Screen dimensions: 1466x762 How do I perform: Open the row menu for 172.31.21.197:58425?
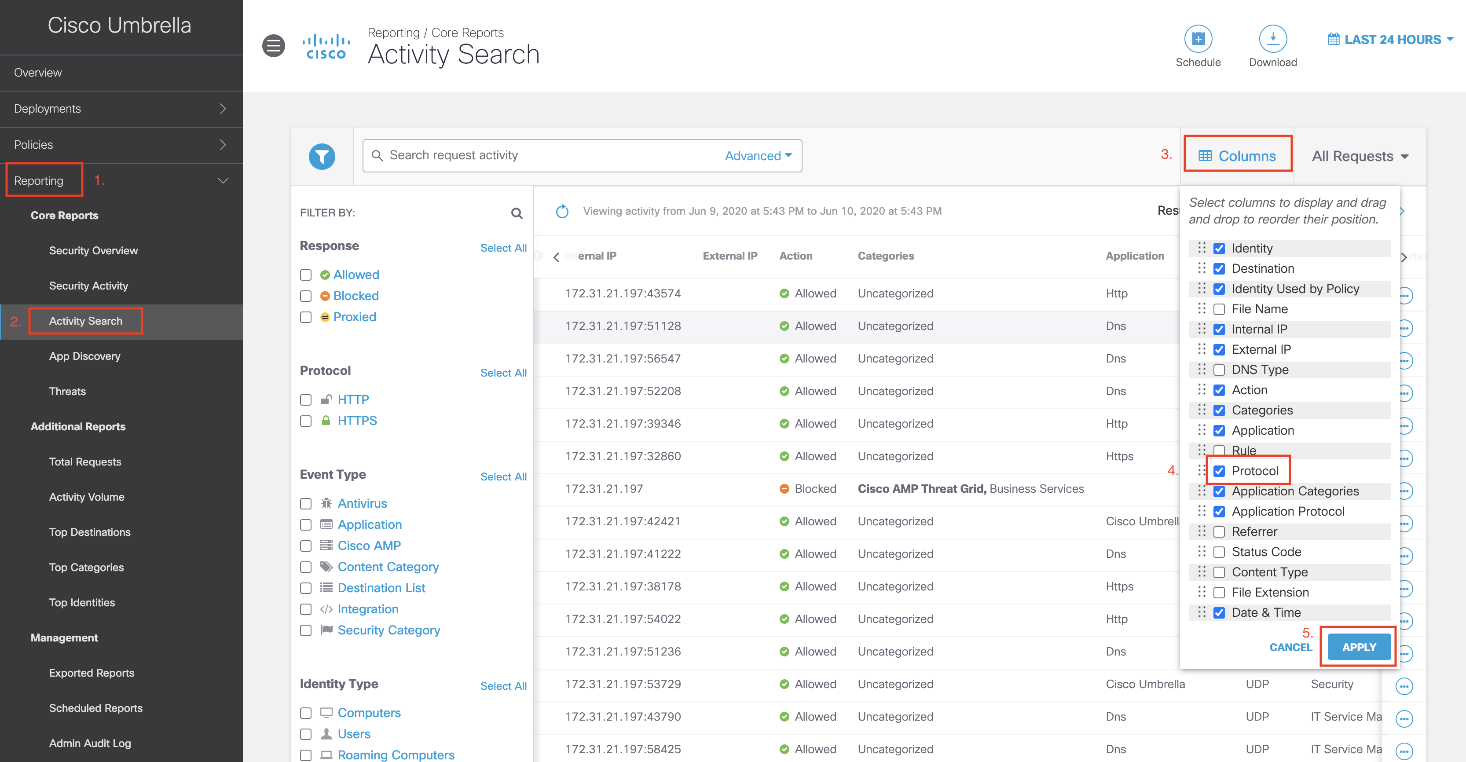(x=1404, y=751)
